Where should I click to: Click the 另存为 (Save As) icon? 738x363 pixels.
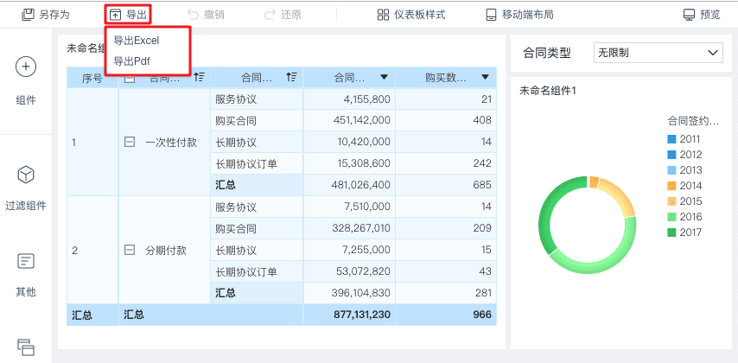[x=29, y=15]
